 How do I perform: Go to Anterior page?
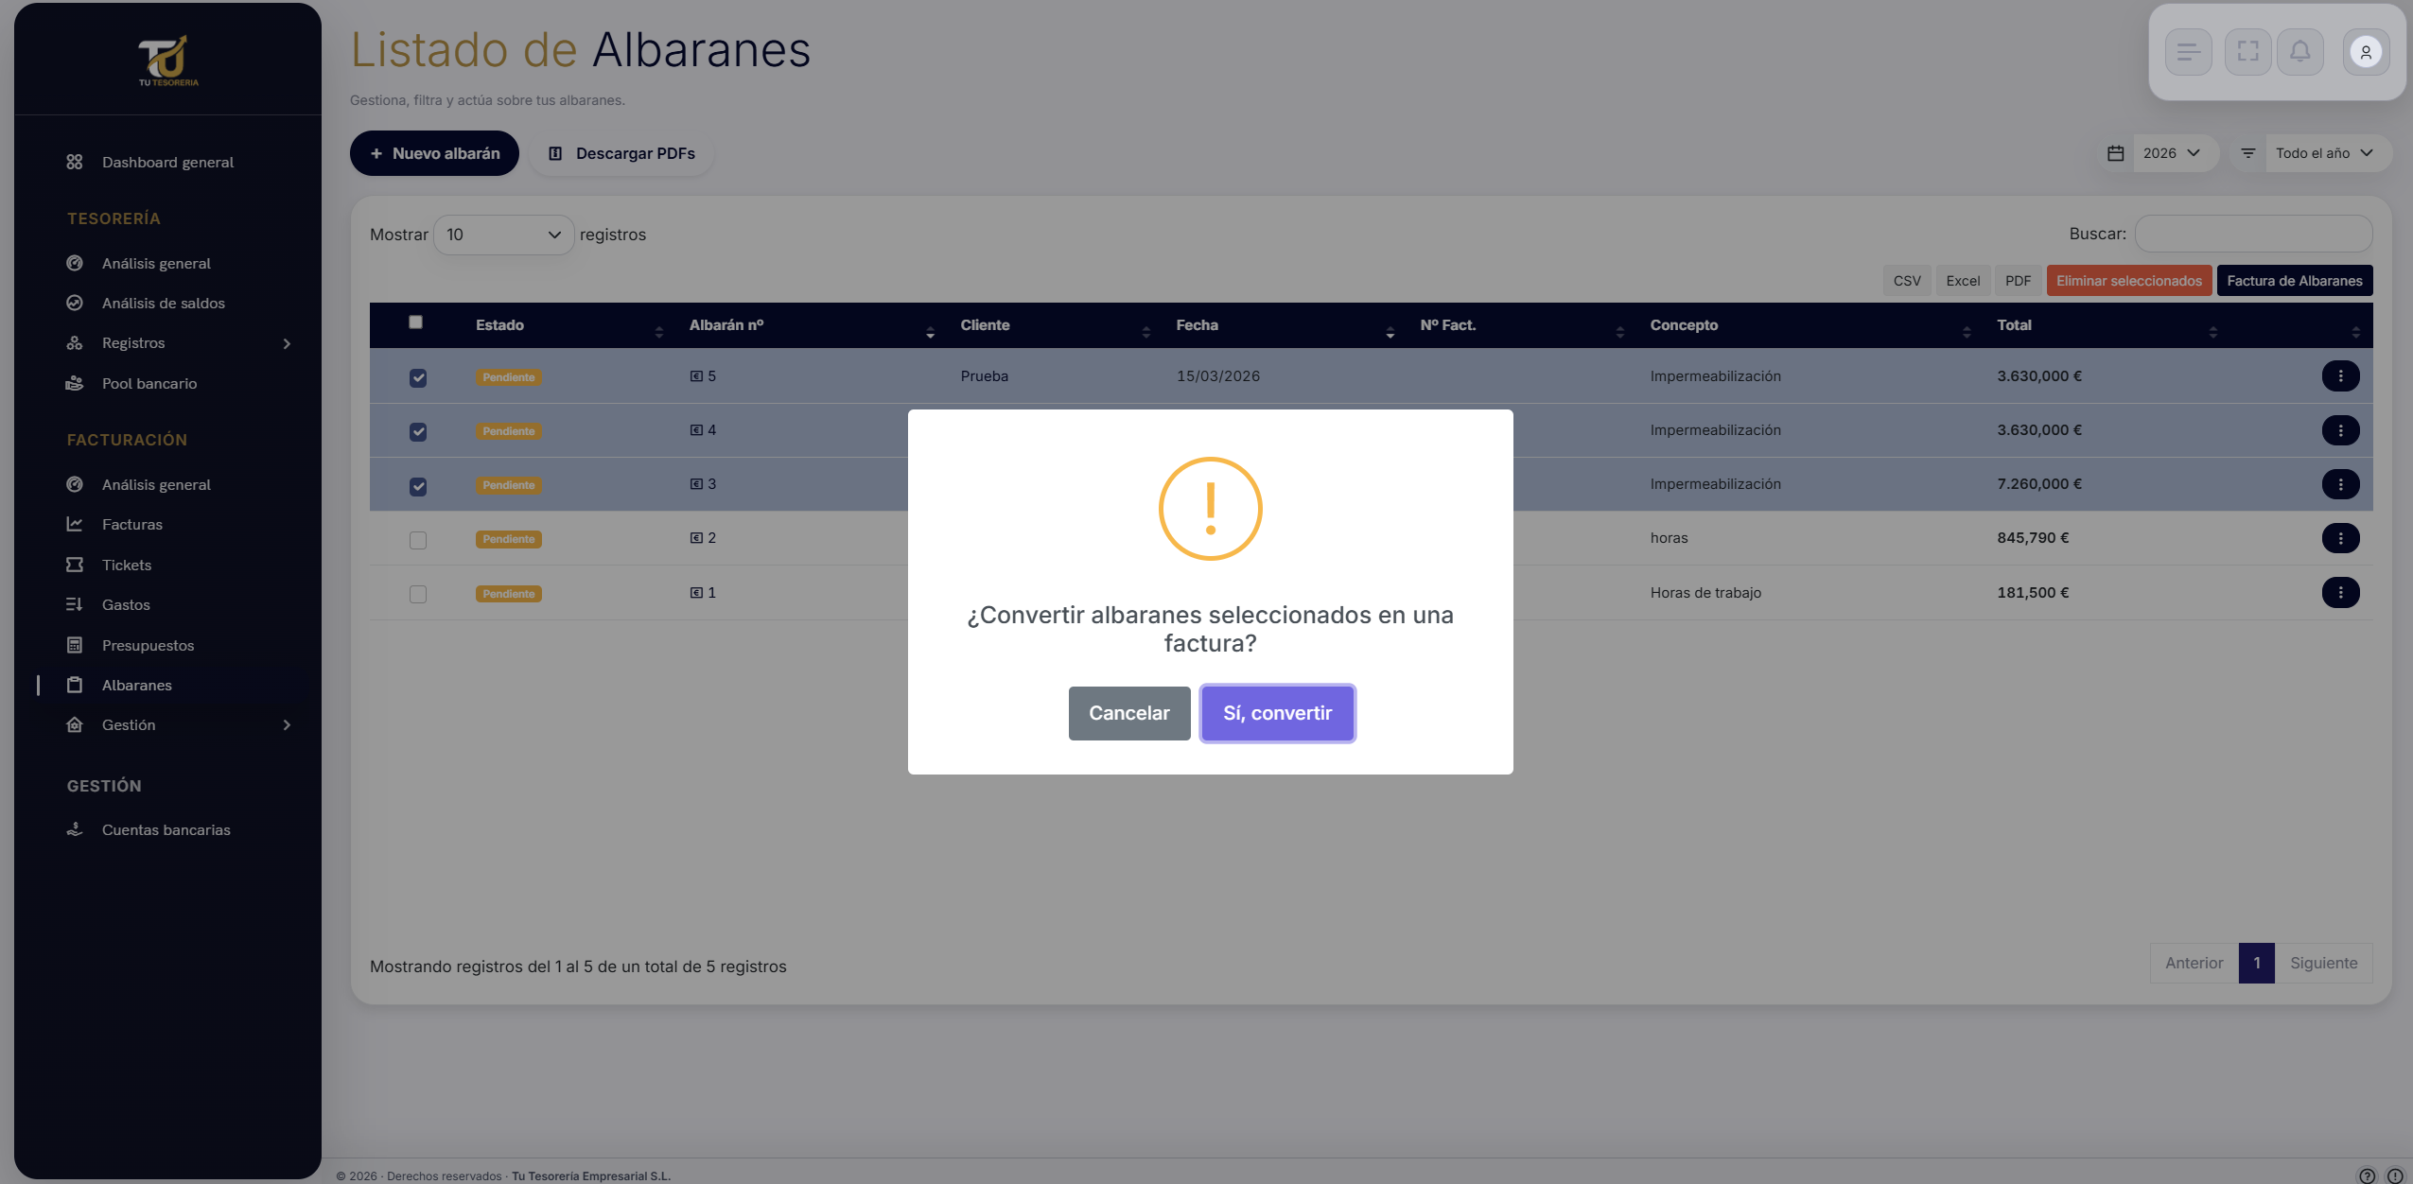pyautogui.click(x=2194, y=963)
